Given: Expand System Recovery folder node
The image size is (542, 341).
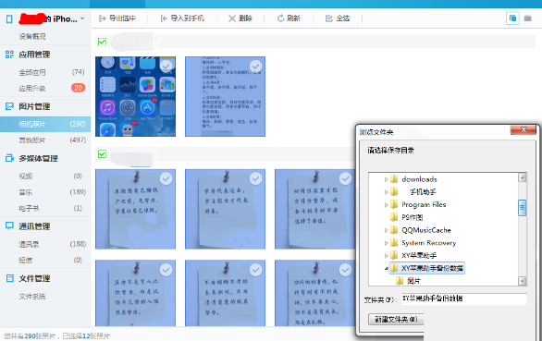Looking at the screenshot, I should click(387, 243).
